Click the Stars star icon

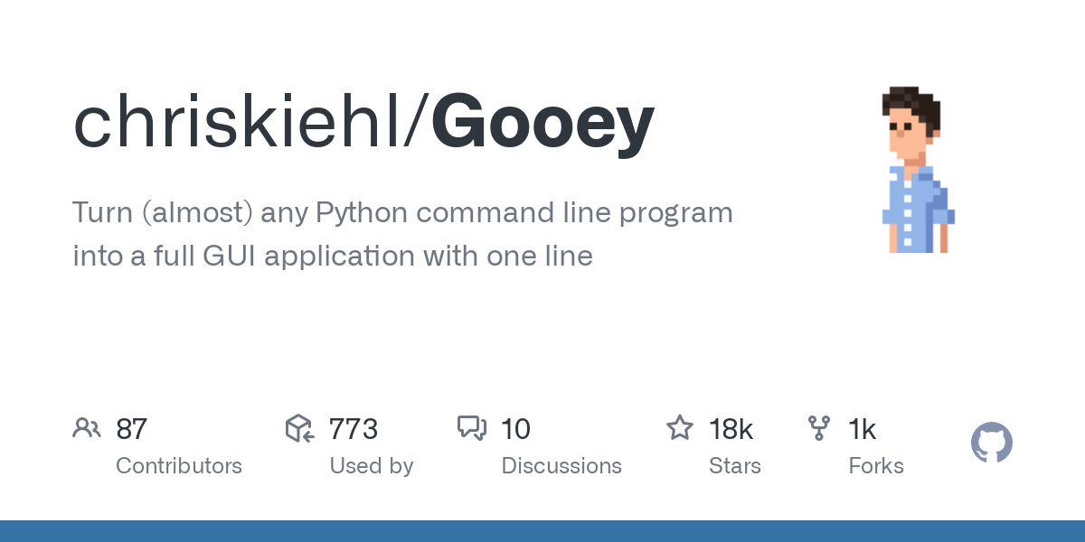pos(680,428)
